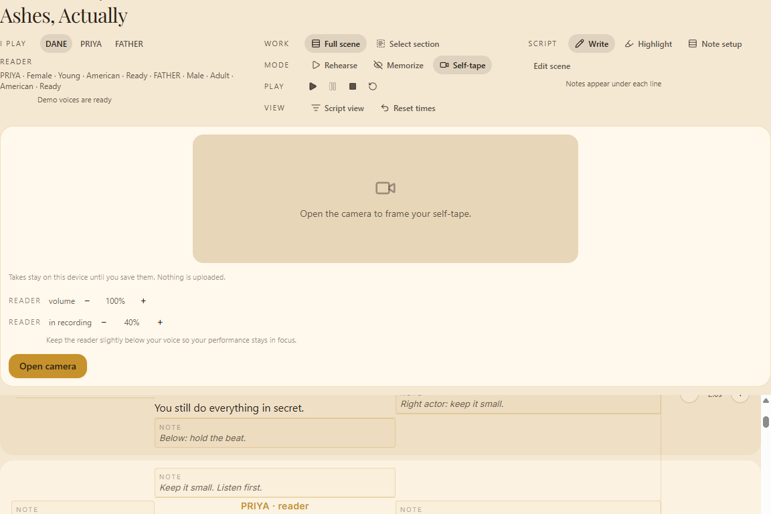Increase reader in recording level
The image size is (771, 514).
pyautogui.click(x=160, y=323)
